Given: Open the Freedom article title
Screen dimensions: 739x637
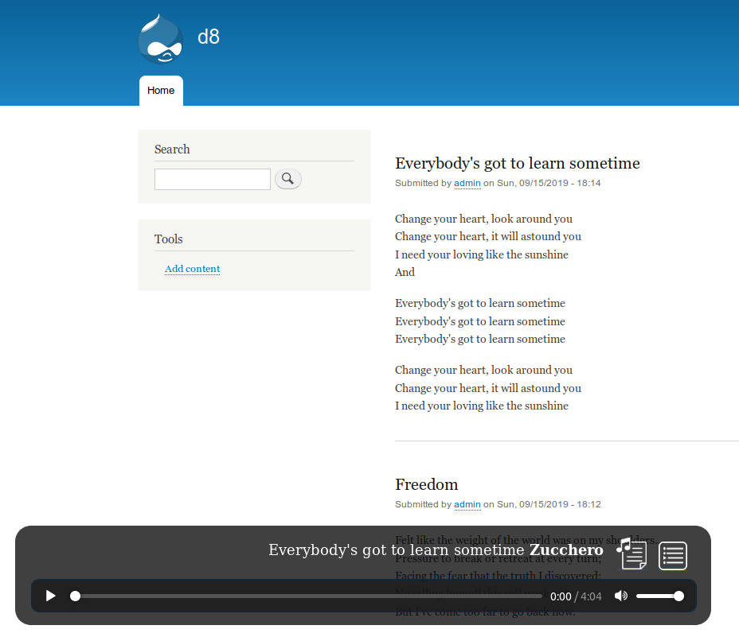Looking at the screenshot, I should pos(427,484).
